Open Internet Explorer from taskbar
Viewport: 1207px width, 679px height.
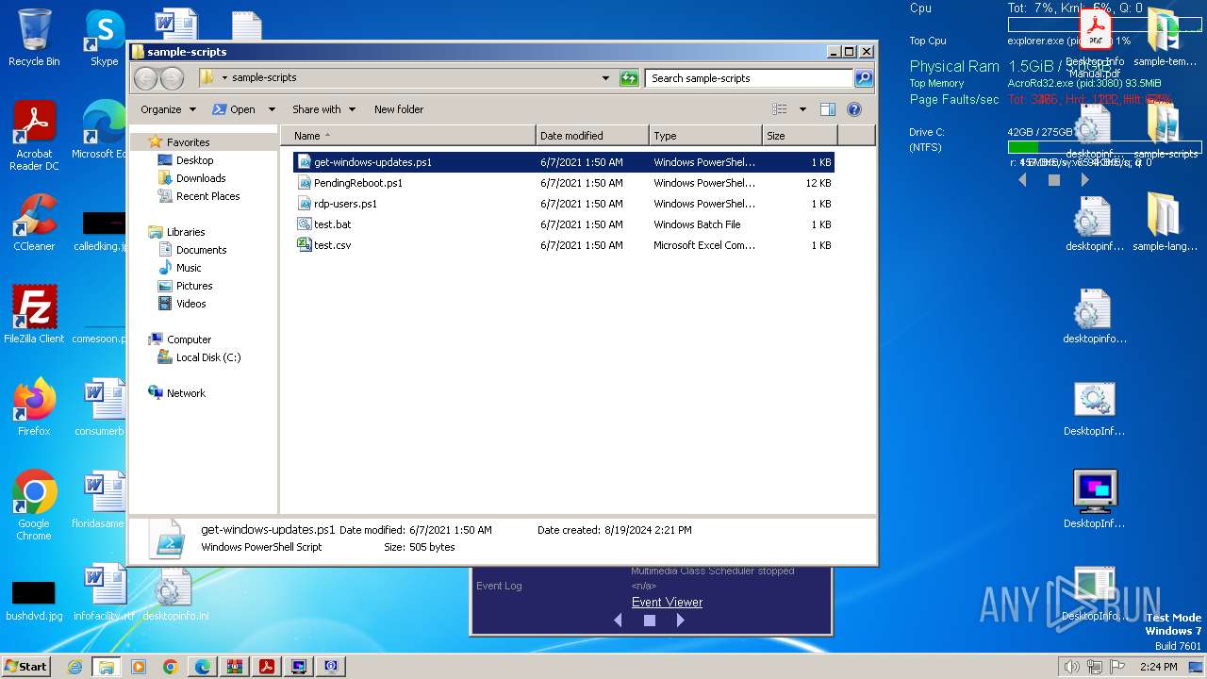tap(74, 667)
